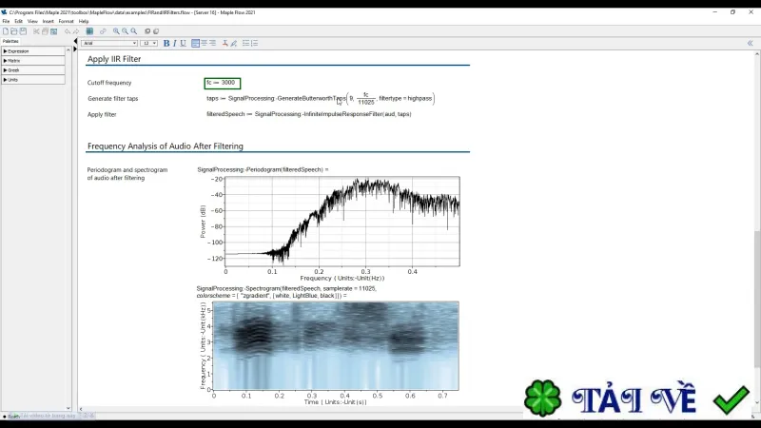761x428 pixels.
Task: Click the horizontal scroll left arrow
Action: 81,409
